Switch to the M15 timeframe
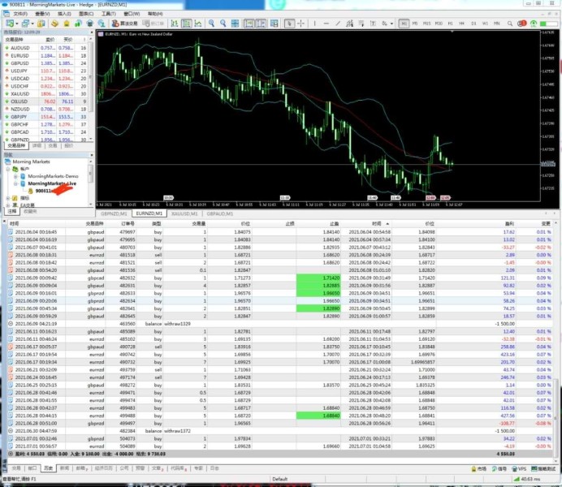562x487 pixels. tap(426, 24)
